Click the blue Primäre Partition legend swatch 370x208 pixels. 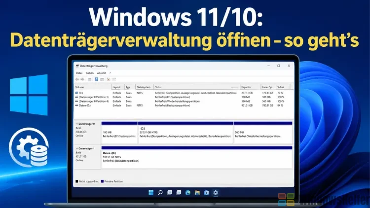(102, 181)
